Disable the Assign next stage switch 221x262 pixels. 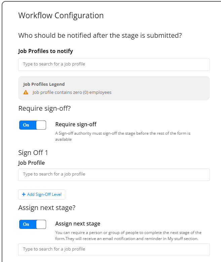tap(33, 225)
